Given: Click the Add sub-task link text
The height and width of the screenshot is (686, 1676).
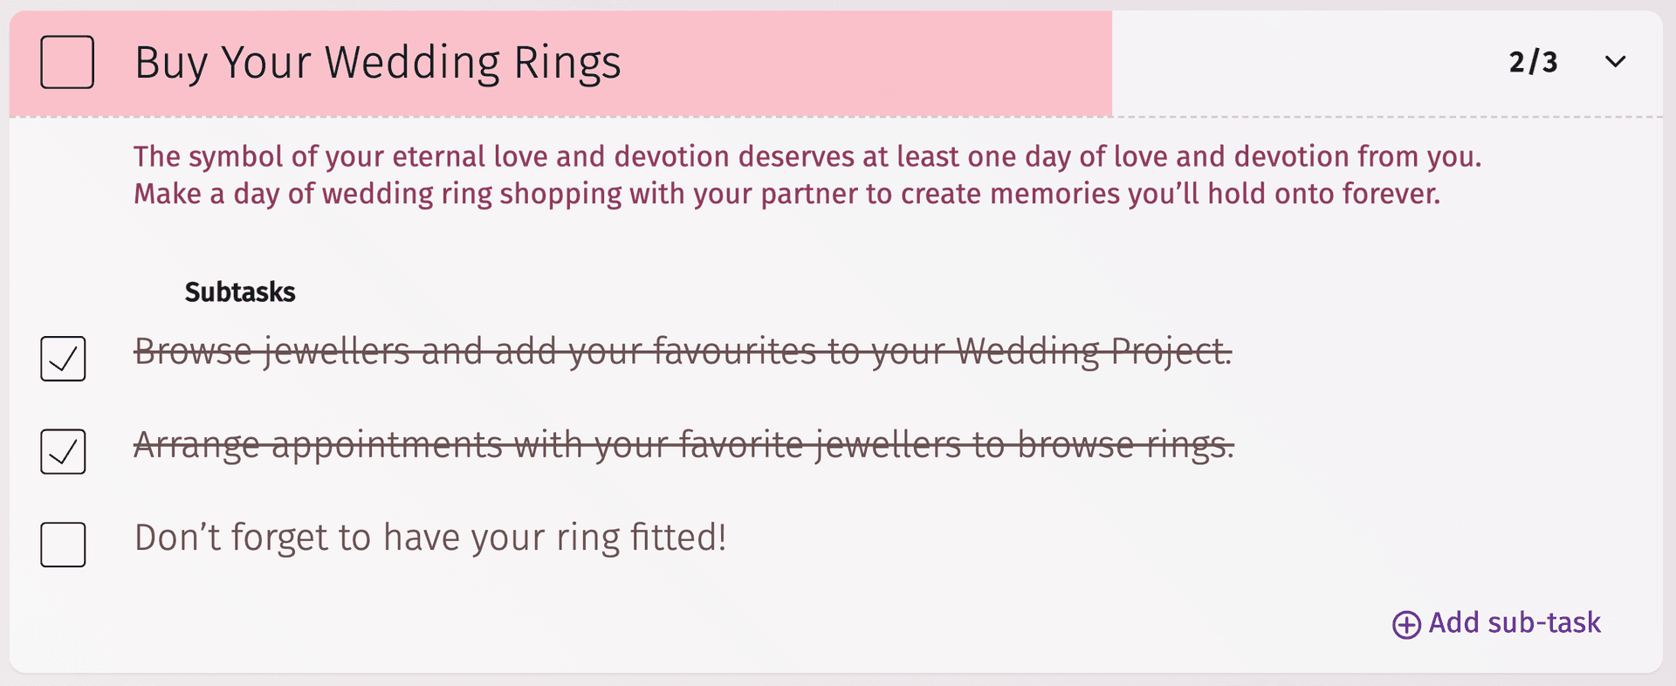Looking at the screenshot, I should point(1515,623).
